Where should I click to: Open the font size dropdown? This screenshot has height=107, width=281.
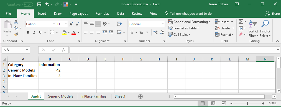point(66,24)
